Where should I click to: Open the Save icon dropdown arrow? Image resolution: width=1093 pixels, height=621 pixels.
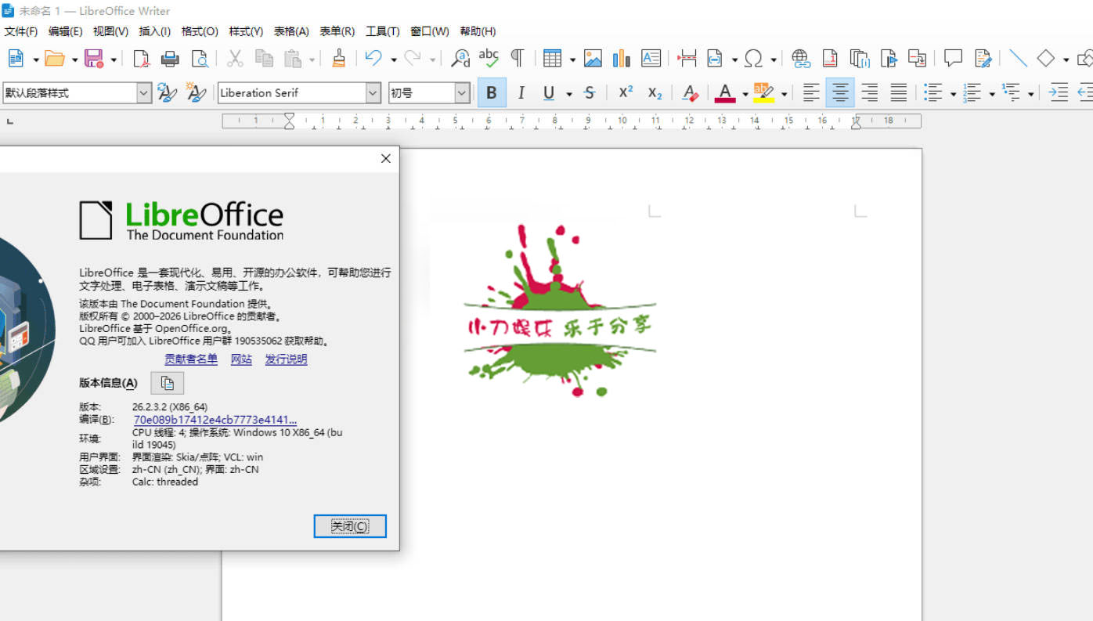(x=114, y=60)
